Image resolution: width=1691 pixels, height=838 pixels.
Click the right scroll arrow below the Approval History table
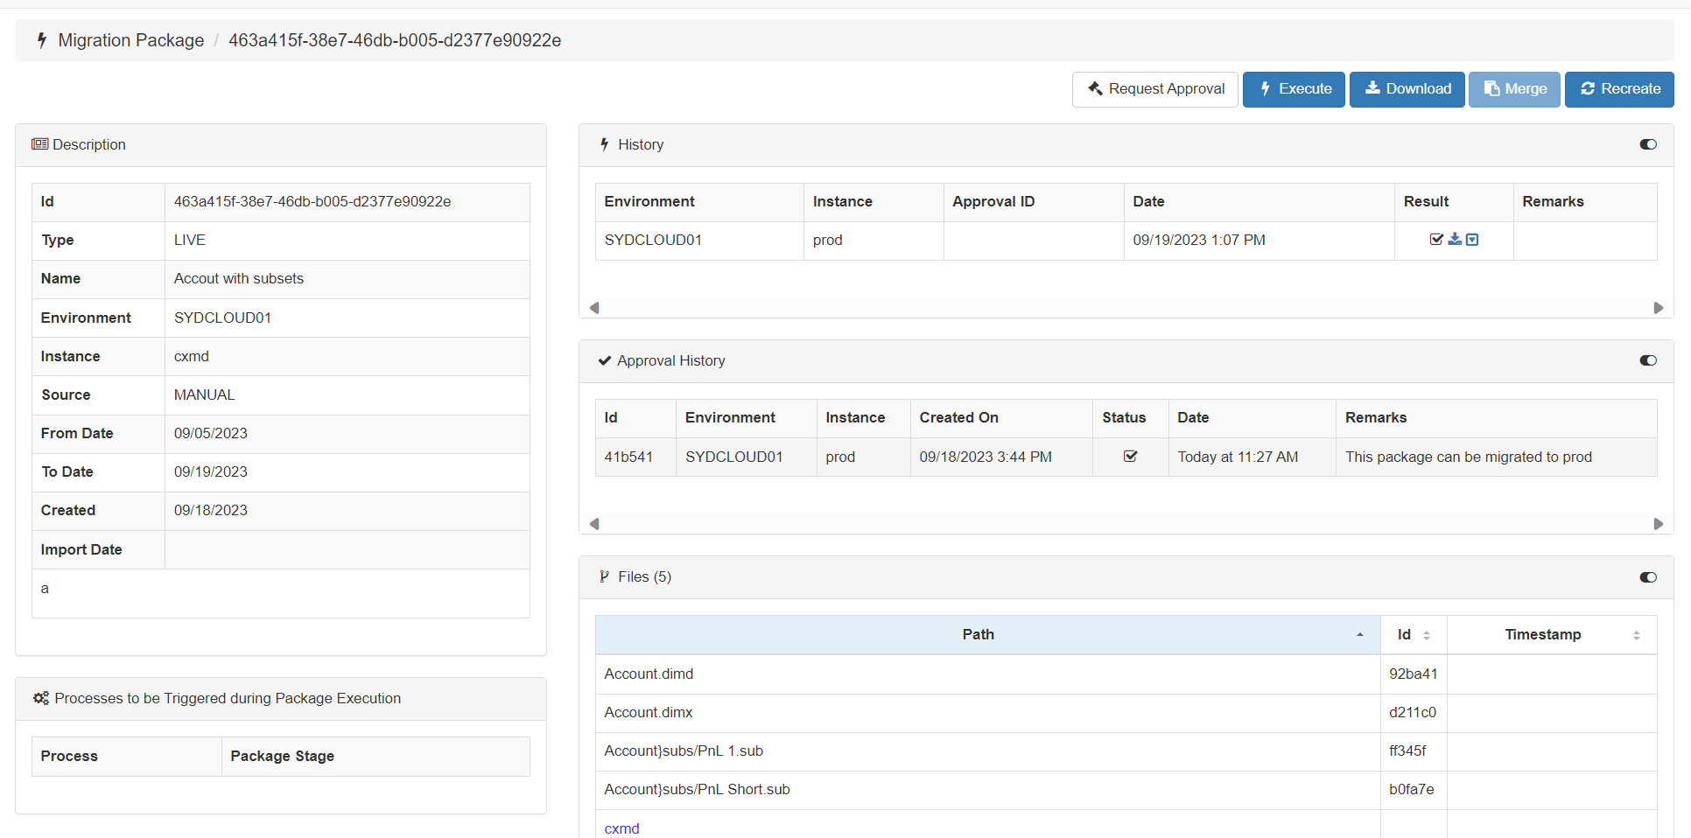coord(1659,524)
